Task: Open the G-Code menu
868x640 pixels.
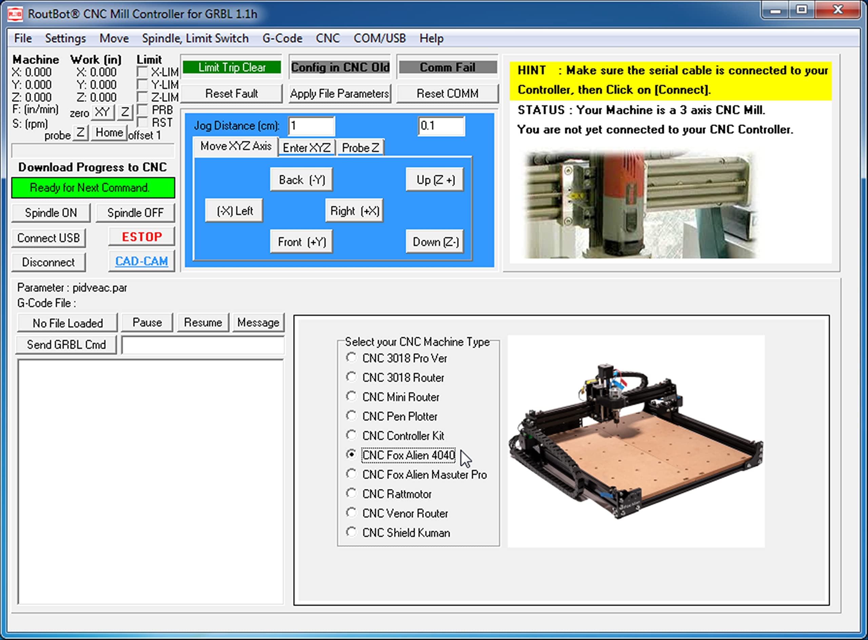Action: 282,38
